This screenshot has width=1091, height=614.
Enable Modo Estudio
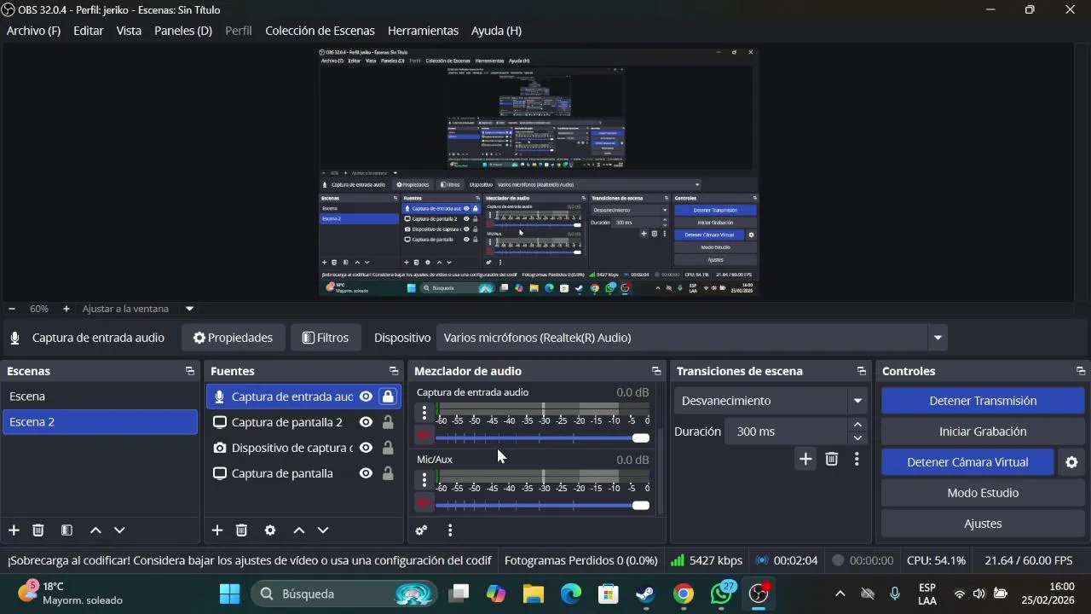click(983, 493)
